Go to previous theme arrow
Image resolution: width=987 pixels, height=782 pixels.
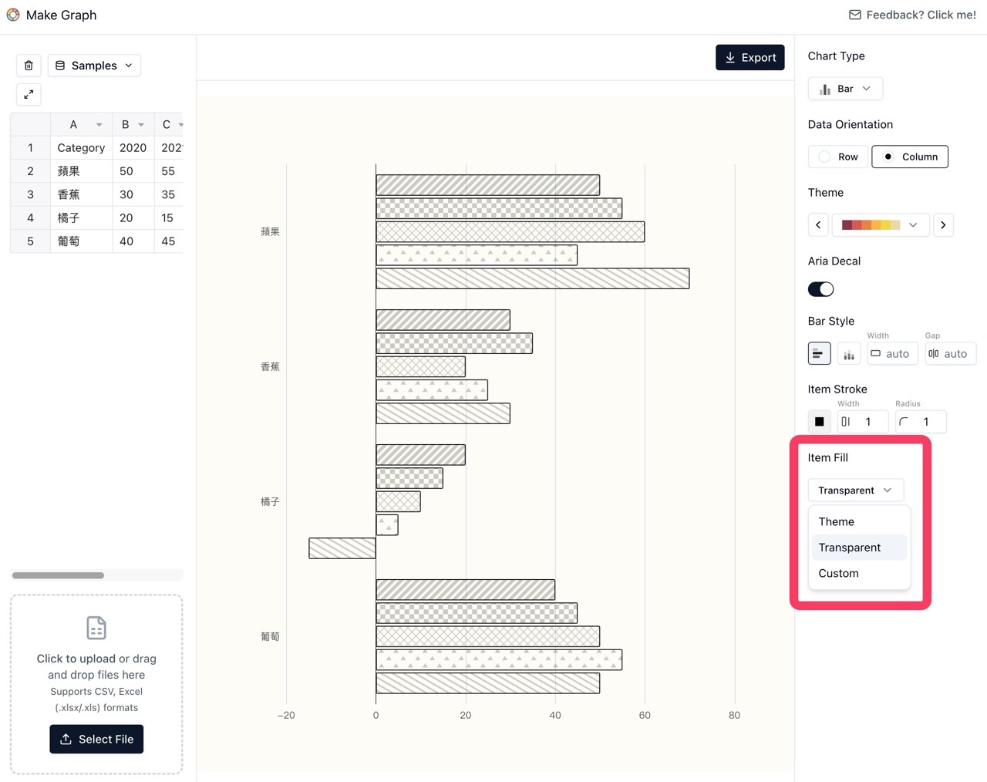tap(818, 224)
